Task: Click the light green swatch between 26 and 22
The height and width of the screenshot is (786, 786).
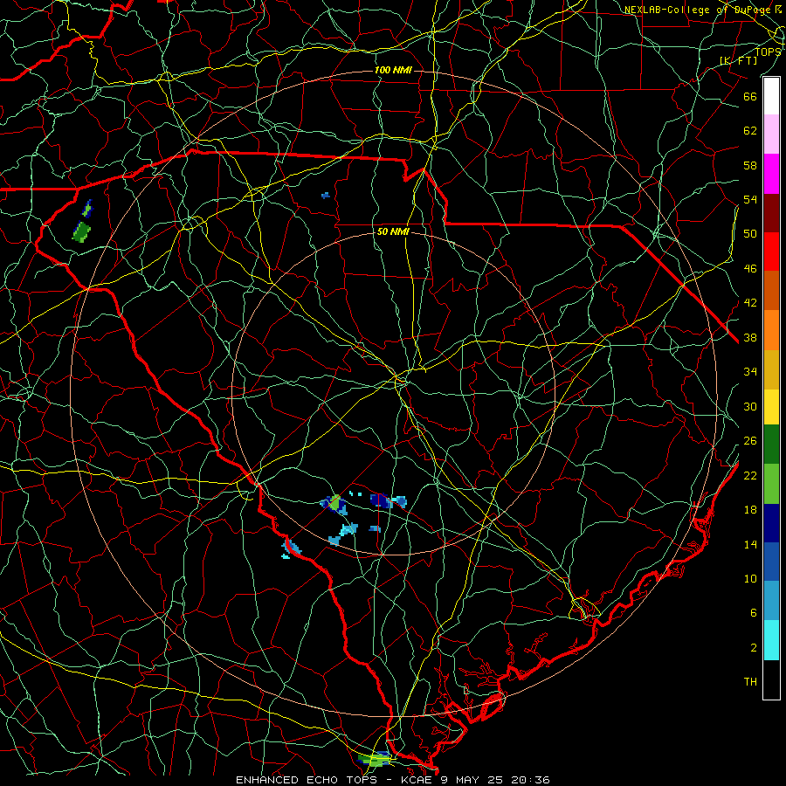Action: click(771, 483)
